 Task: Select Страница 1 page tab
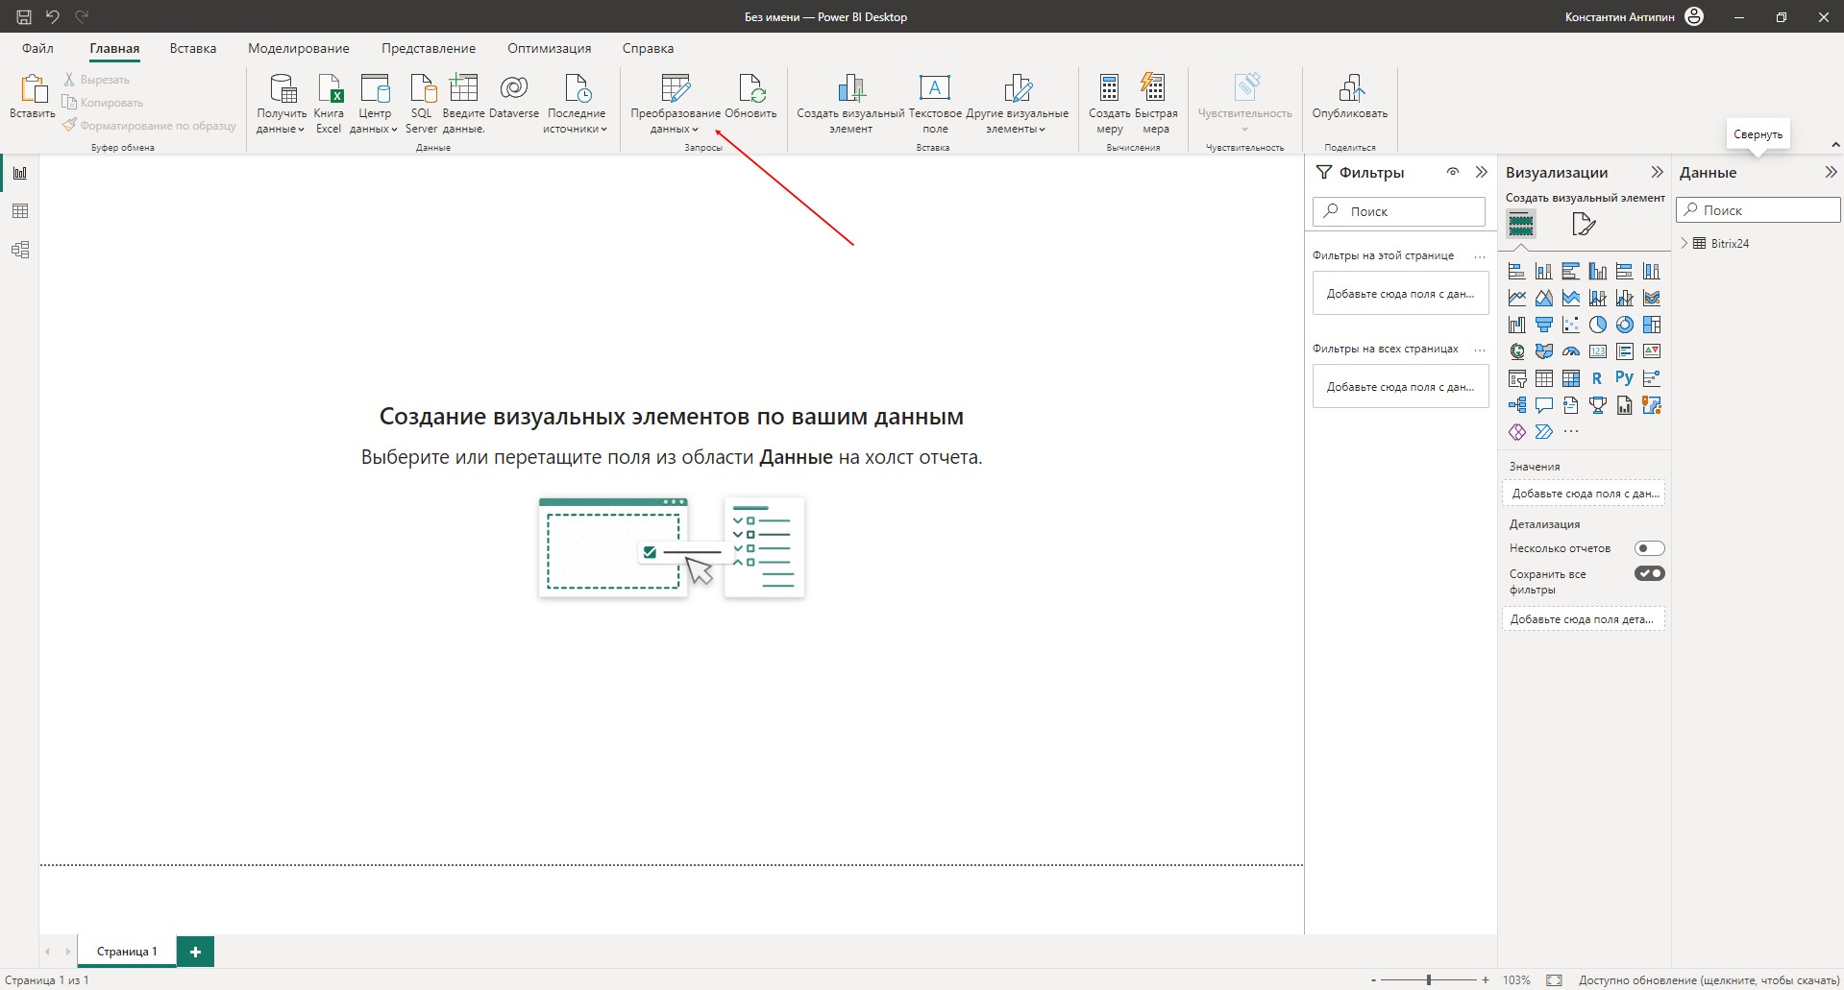[127, 952]
